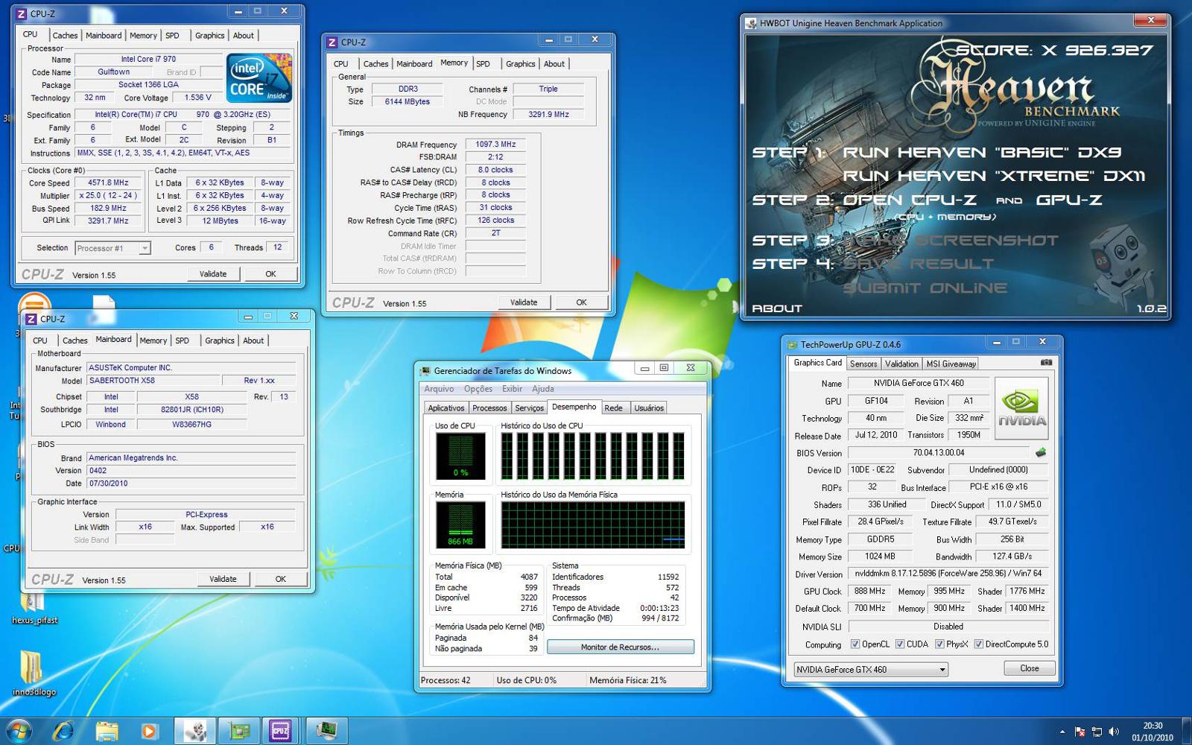Open the Exibir menu in Task Manager
1192x745 pixels.
[512, 389]
